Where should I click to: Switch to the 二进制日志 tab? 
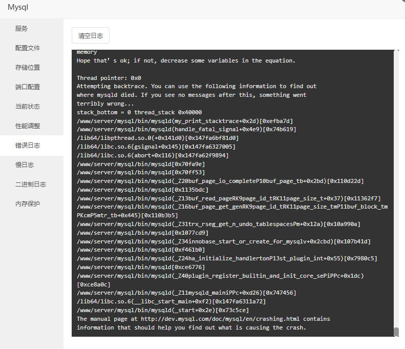31,184
